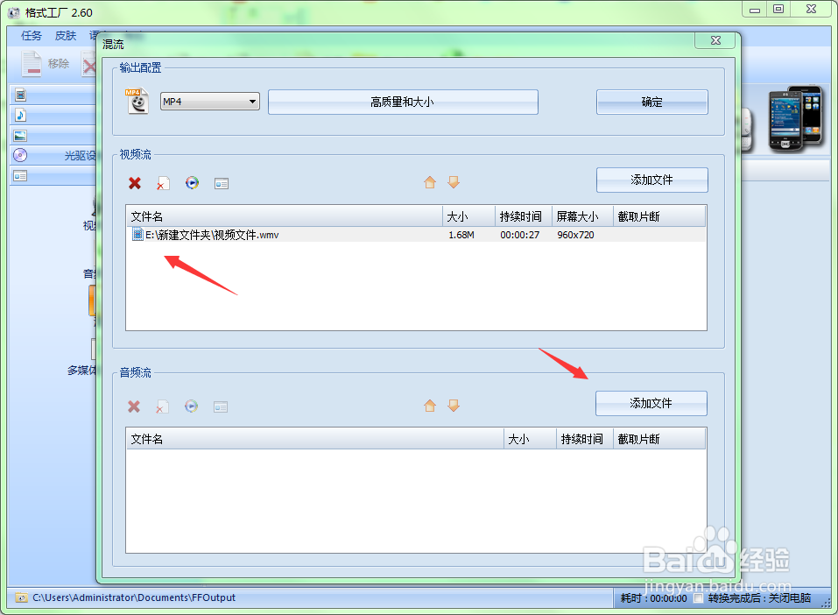Click the 00:00:27 duration cell

tap(520, 235)
